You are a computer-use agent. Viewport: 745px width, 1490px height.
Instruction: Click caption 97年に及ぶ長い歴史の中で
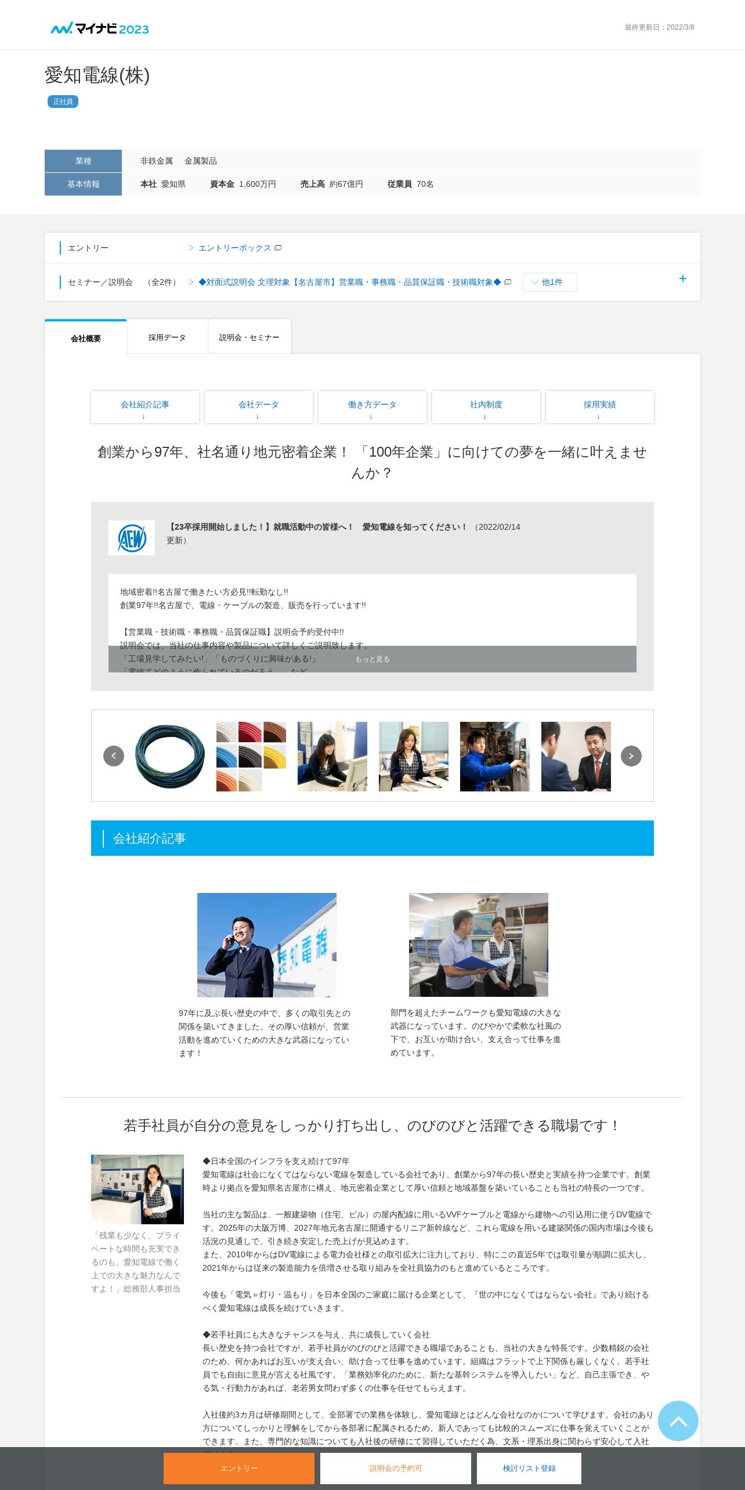[x=265, y=1033]
